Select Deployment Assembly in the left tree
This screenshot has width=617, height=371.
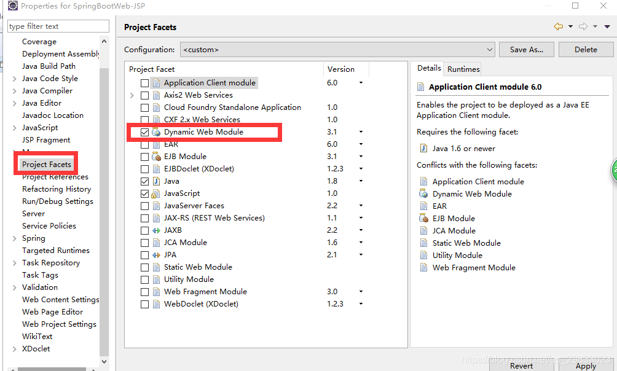61,54
